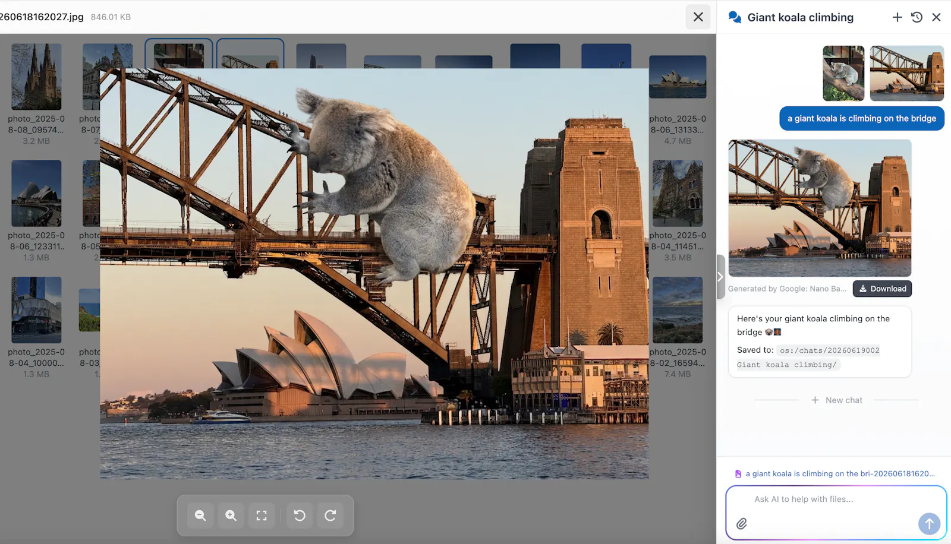Start a new chat with plus icon
The width and height of the screenshot is (951, 544).
(x=897, y=17)
